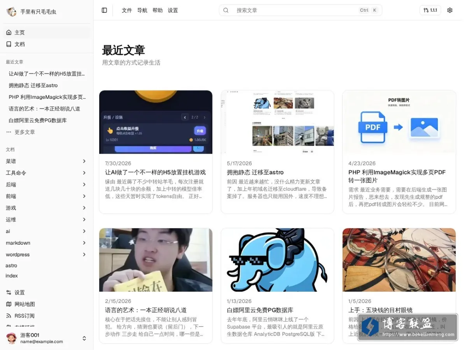Expand the wordpress folder chevron
Viewport: 467px width, 350px height.
[x=84, y=254]
